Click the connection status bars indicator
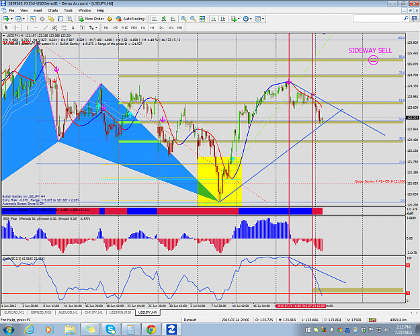Image resolution: width=420 pixels, height=336 pixels. click(372, 320)
